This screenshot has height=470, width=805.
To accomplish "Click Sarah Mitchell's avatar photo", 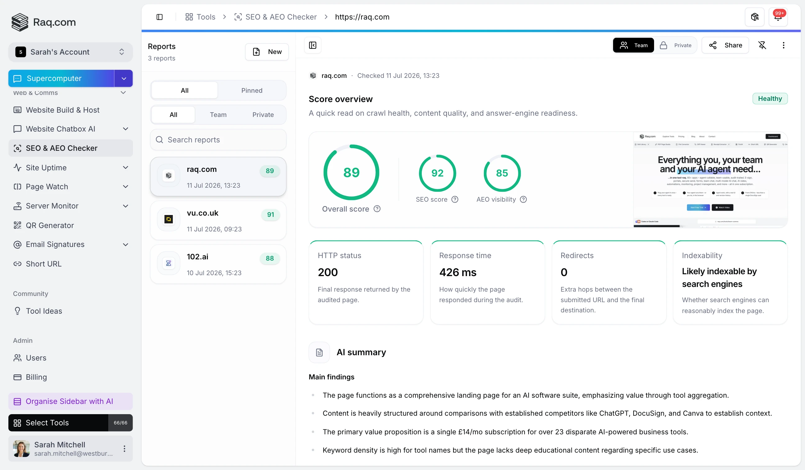I will (x=21, y=449).
